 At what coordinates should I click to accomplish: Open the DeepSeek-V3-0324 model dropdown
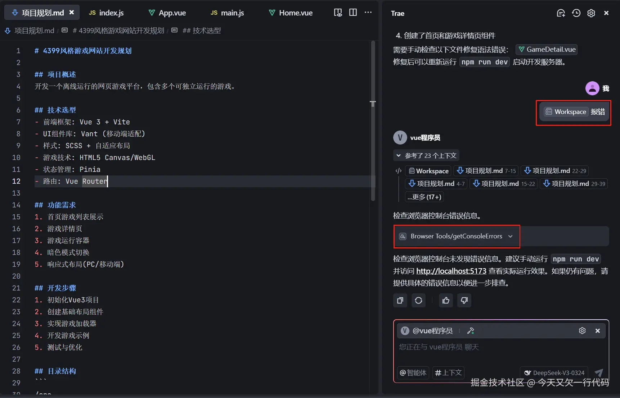click(x=554, y=373)
